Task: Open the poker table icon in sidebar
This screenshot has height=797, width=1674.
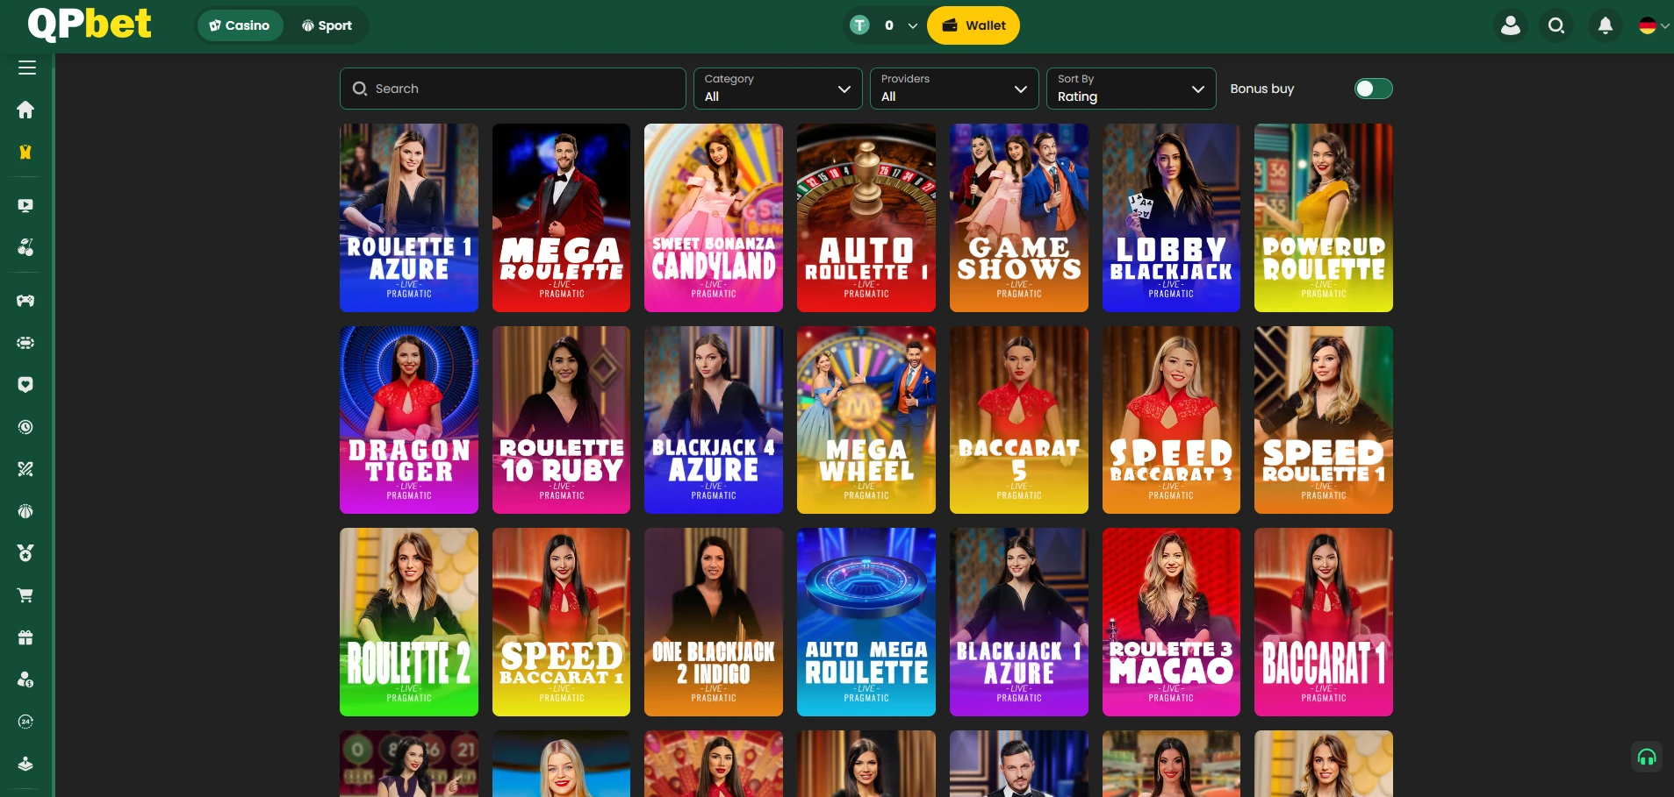Action: [25, 343]
